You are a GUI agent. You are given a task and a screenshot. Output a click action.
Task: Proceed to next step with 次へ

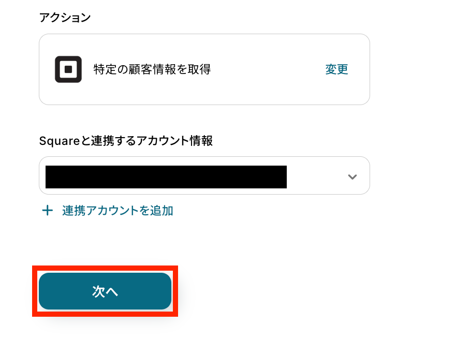(105, 291)
